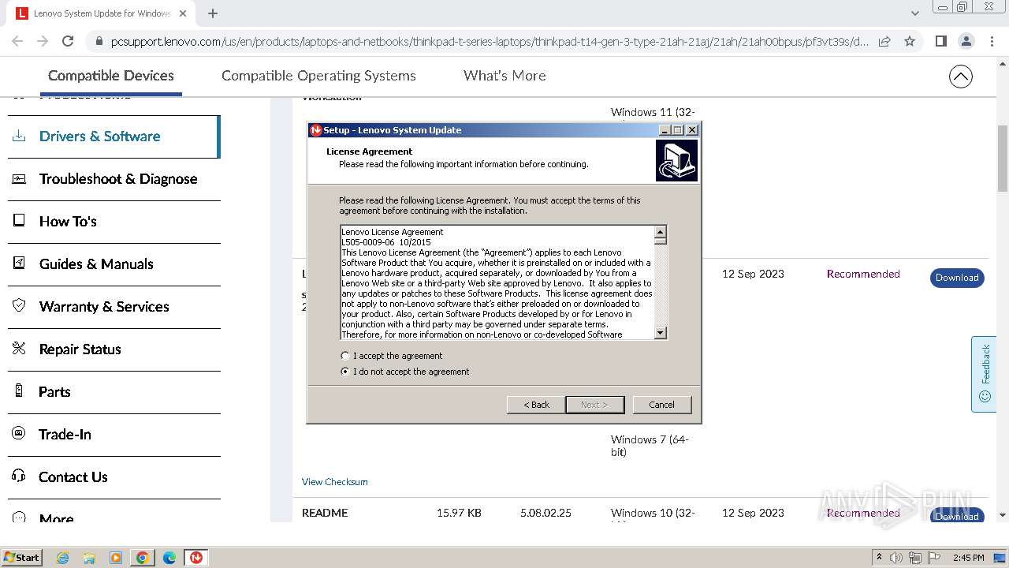Click the Parts icon in sidebar

19,390
